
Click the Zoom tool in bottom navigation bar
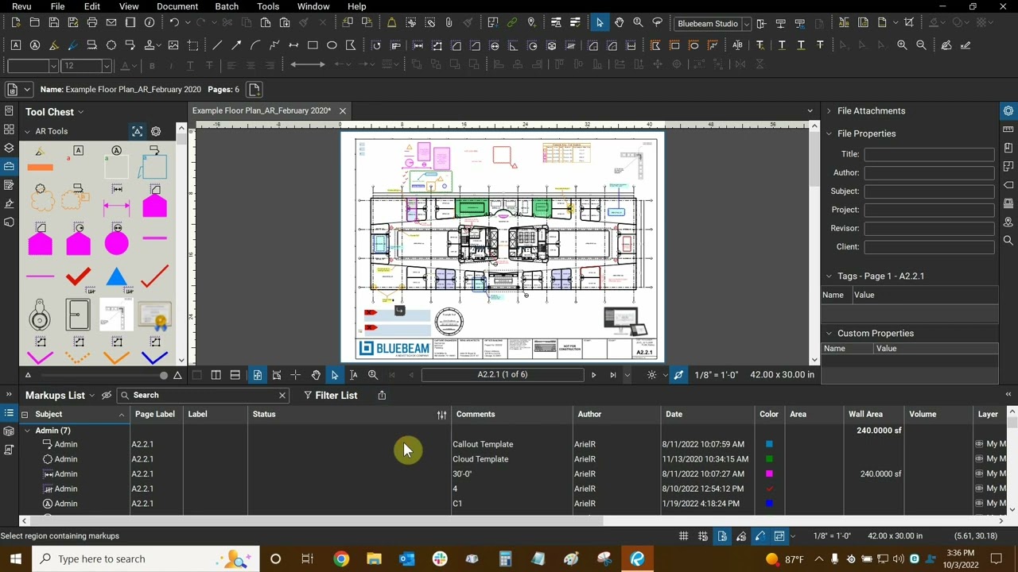pos(373,375)
